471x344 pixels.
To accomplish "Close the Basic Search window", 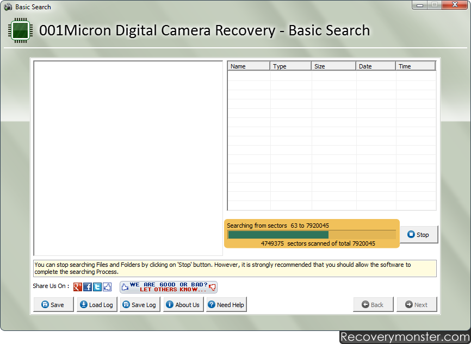I will pos(455,5).
